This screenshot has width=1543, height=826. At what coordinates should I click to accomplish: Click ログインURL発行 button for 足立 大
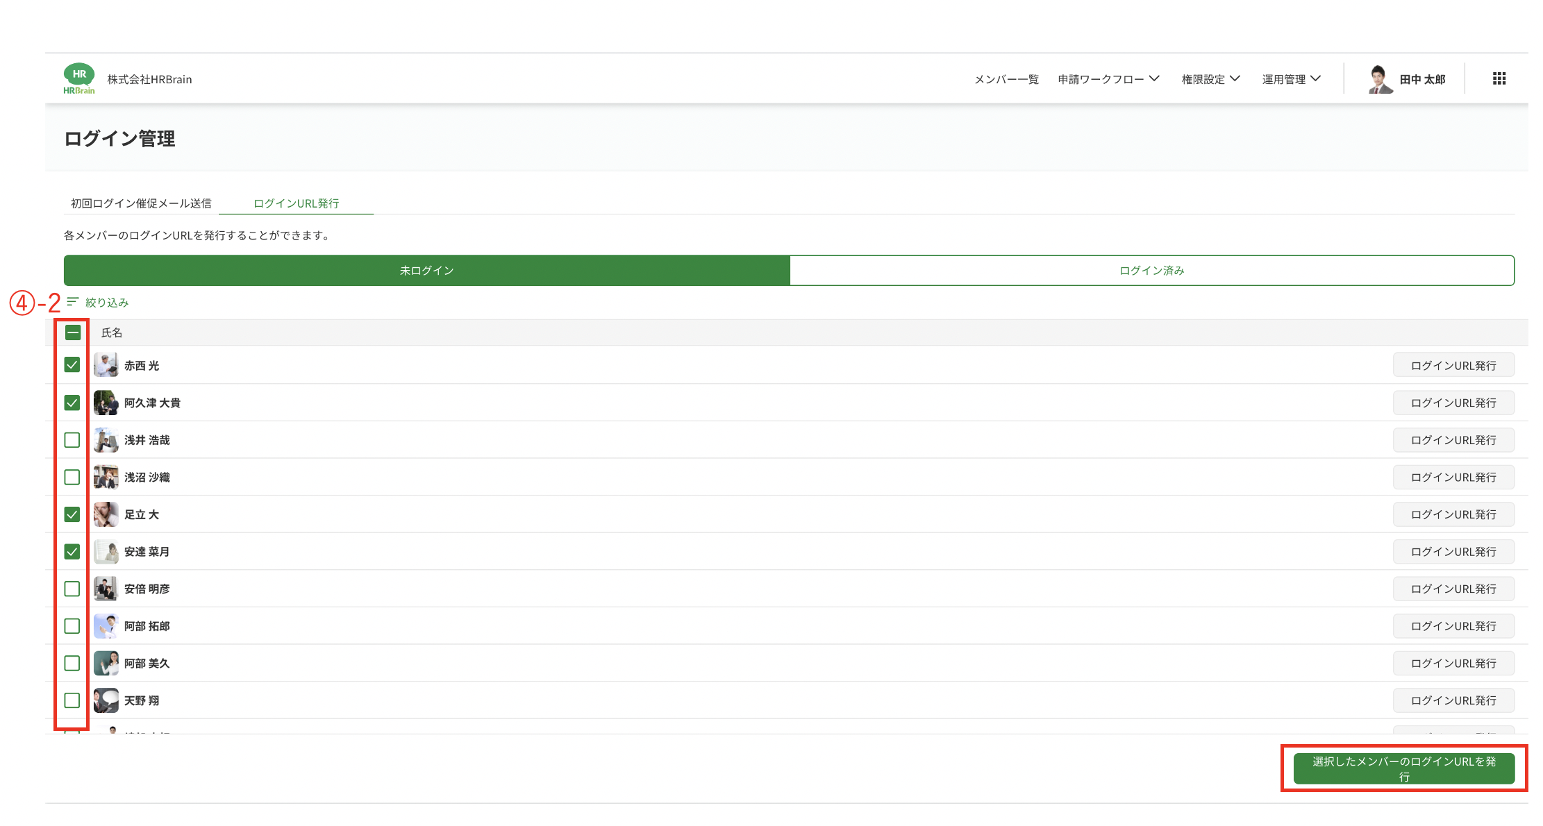1453,514
